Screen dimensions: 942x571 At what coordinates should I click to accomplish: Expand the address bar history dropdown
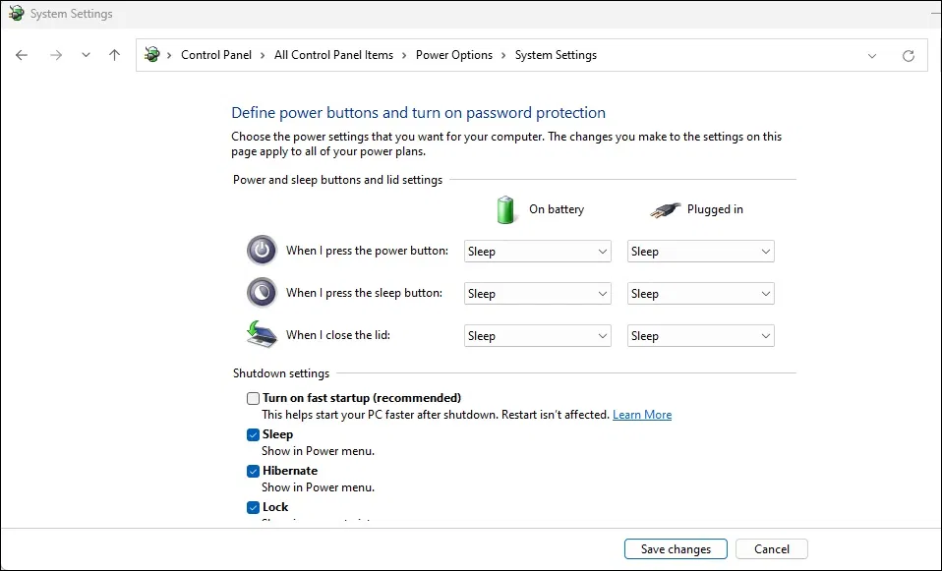point(872,55)
